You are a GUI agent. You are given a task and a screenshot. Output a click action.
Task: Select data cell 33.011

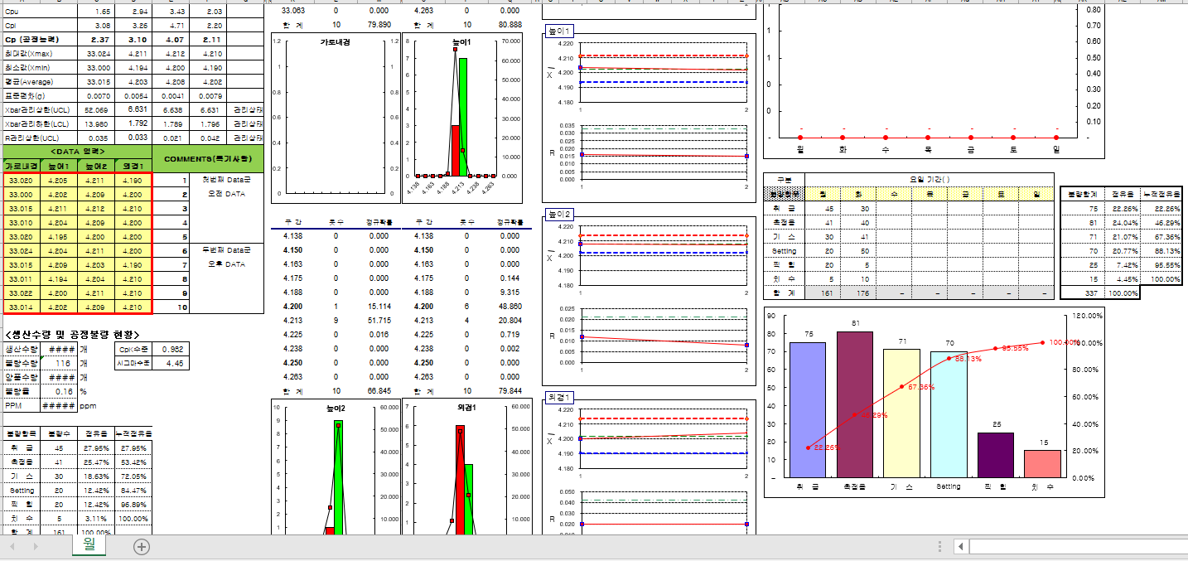point(21,279)
